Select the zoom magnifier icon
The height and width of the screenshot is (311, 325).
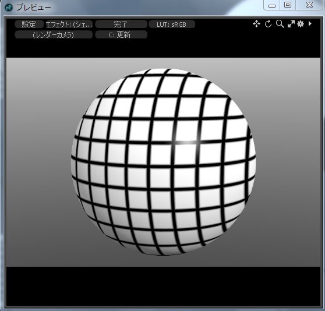[280, 24]
